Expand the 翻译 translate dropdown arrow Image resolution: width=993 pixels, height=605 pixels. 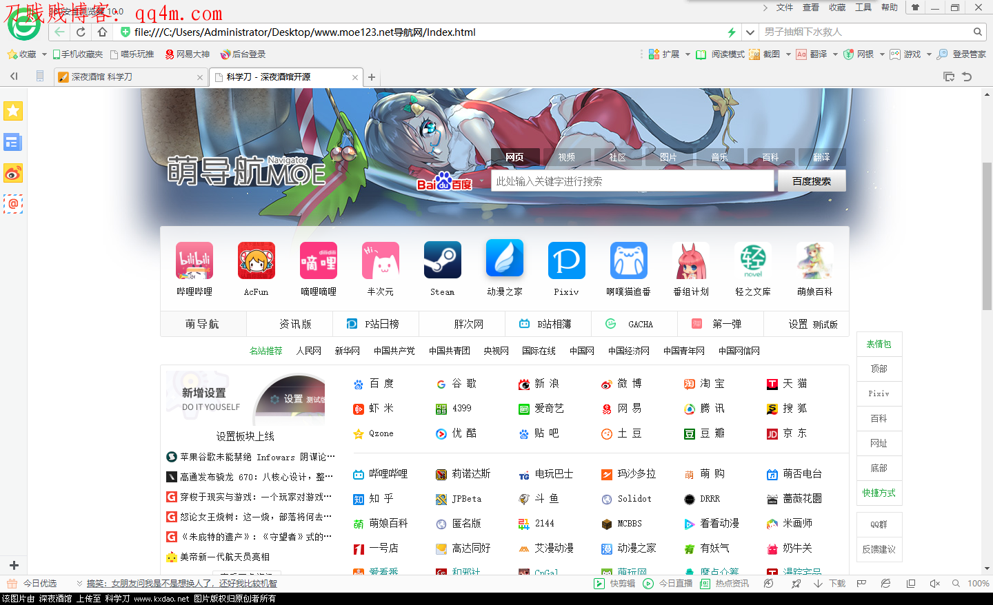tap(835, 54)
